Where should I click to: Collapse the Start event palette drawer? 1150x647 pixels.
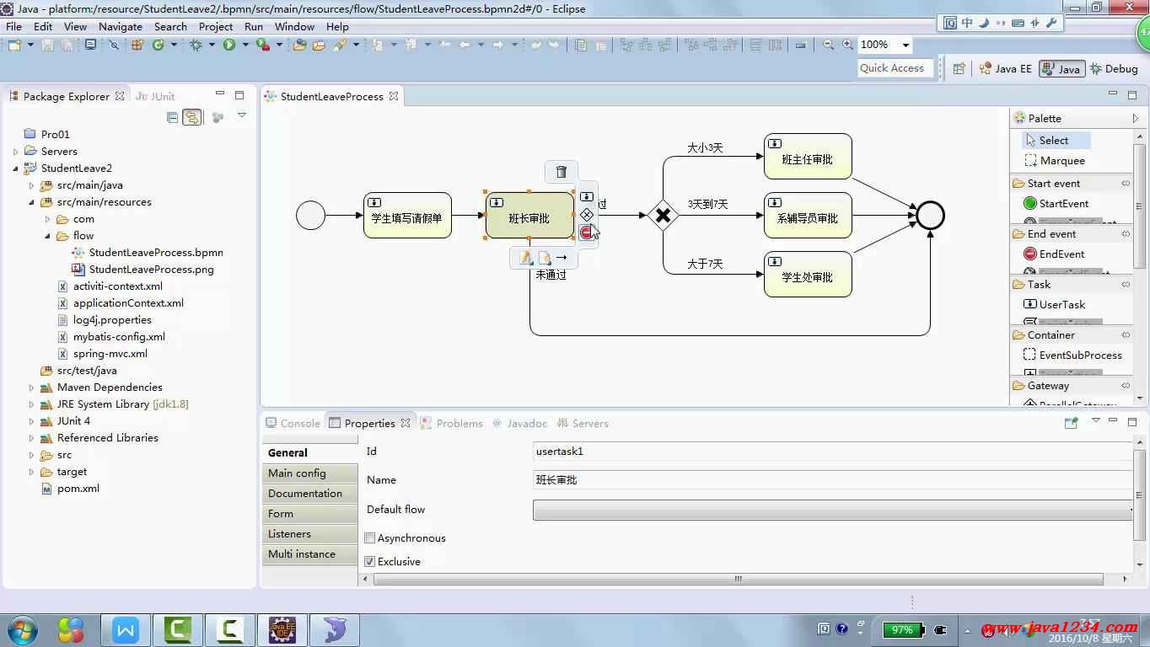point(1072,183)
